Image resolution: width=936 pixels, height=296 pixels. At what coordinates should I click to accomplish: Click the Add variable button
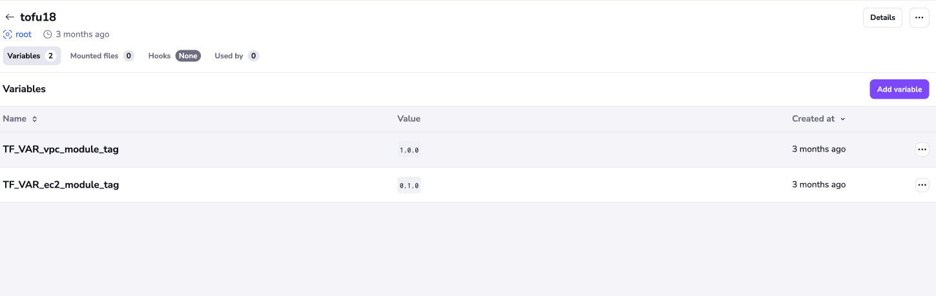(899, 89)
